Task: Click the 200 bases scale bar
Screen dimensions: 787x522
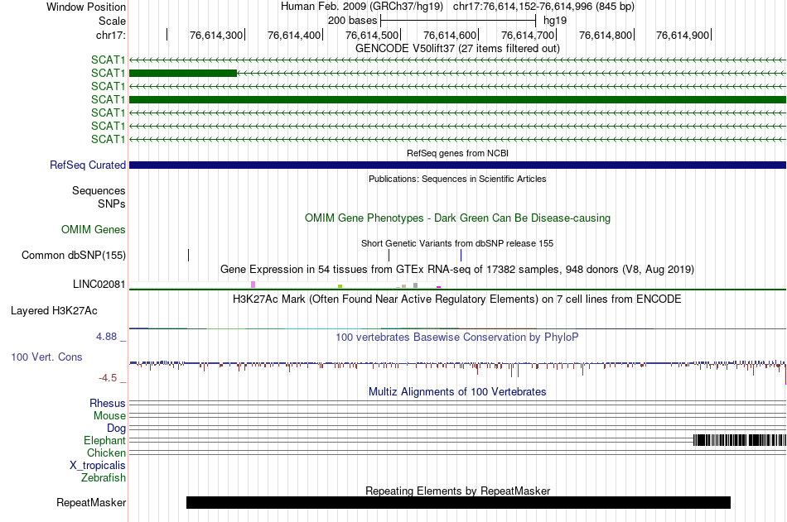Action: 458,21
